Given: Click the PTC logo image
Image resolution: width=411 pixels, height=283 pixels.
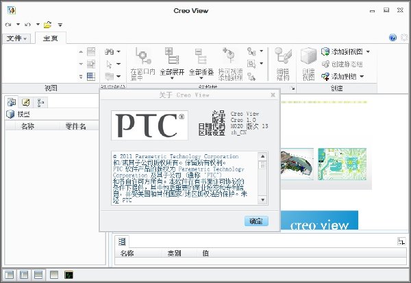Looking at the screenshot, I should (149, 125).
